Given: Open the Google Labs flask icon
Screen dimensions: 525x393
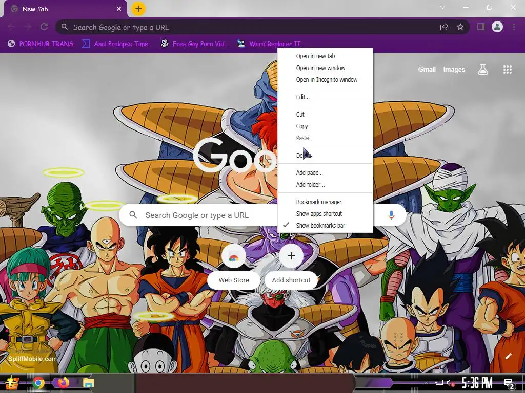Looking at the screenshot, I should [x=483, y=70].
